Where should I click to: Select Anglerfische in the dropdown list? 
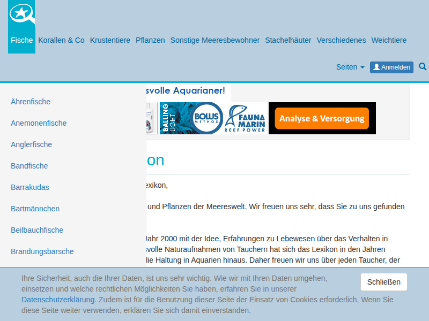click(32, 144)
